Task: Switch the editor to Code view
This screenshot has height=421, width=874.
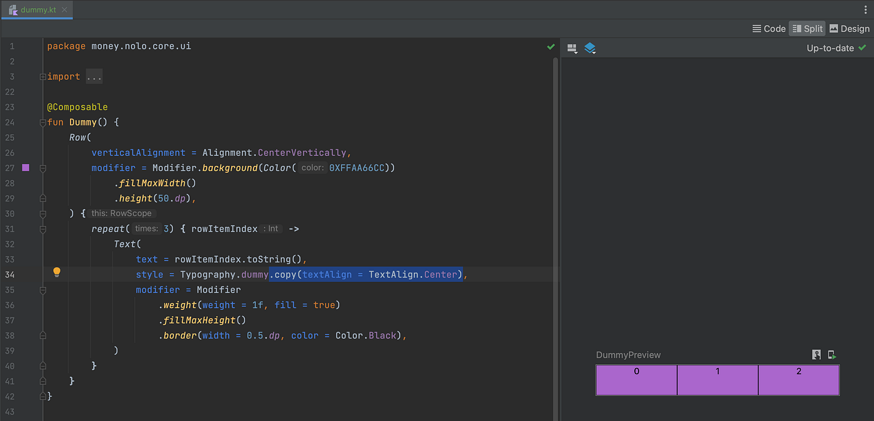Action: click(768, 28)
